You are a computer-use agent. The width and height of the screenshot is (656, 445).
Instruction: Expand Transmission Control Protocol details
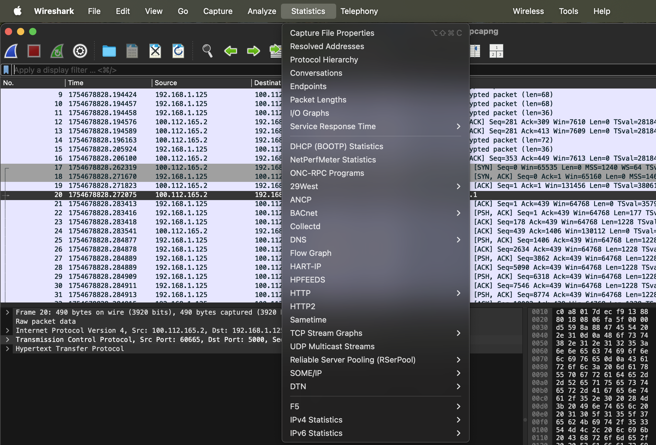[8, 340]
